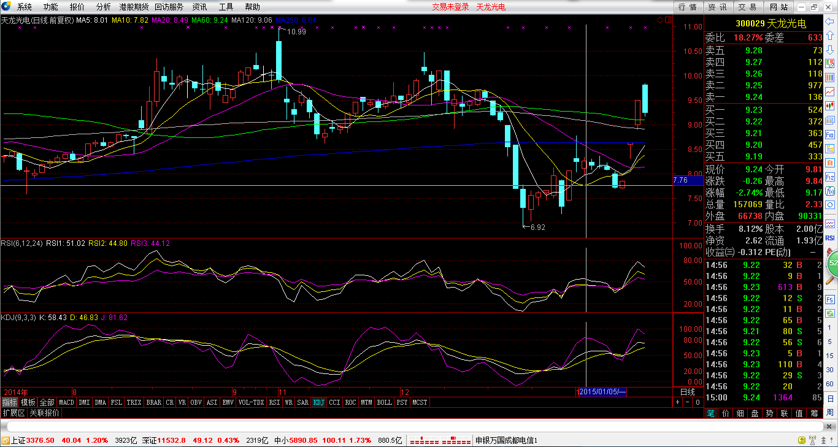Select the 笔 tick detail tab
838x447 pixels.
(x=710, y=413)
